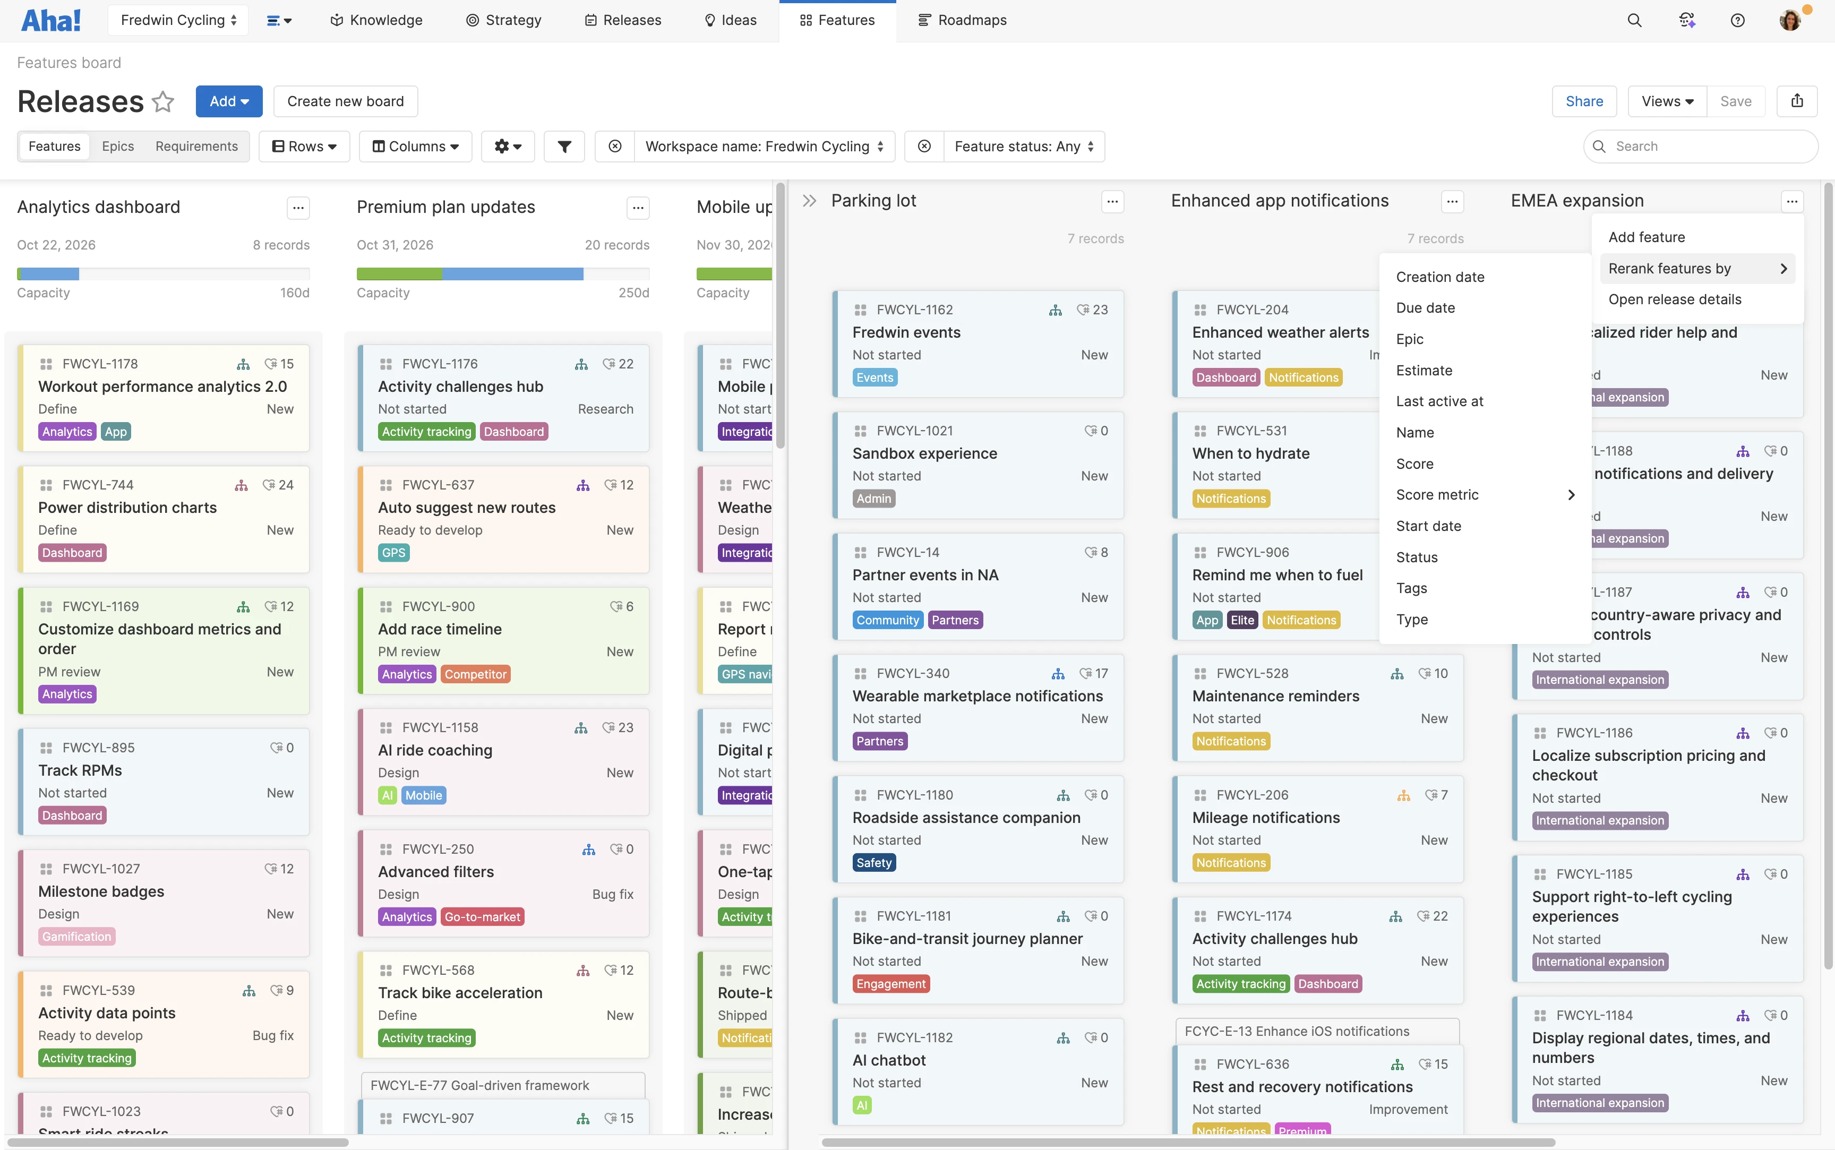The width and height of the screenshot is (1835, 1150).
Task: Open Workout performance analytics 2.0 feature
Action: pyautogui.click(x=162, y=387)
